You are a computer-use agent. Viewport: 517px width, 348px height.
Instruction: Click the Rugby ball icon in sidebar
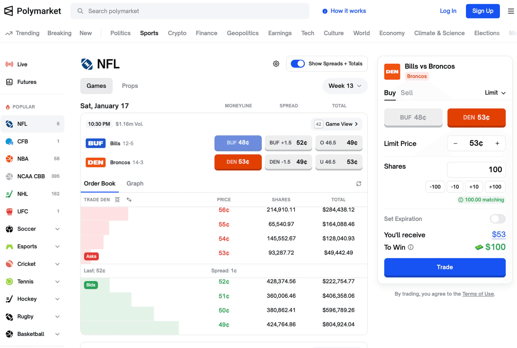coord(9,316)
